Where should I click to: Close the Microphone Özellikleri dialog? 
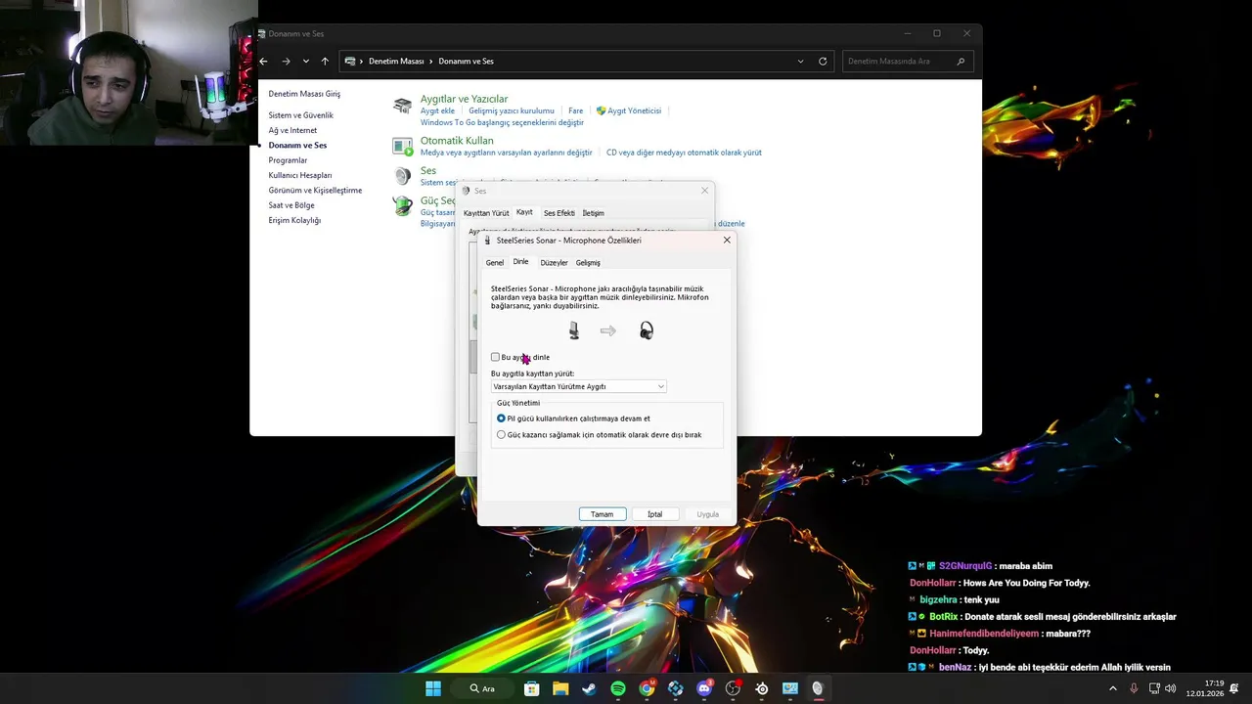tap(727, 241)
